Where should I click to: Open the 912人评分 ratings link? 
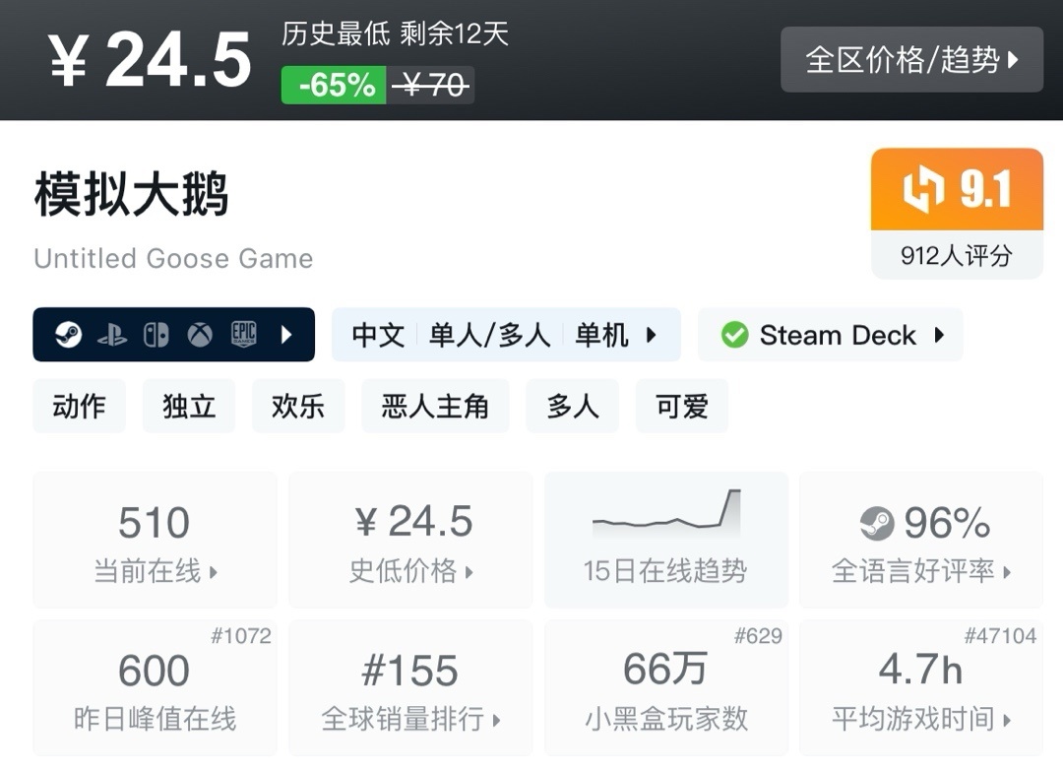[x=957, y=256]
